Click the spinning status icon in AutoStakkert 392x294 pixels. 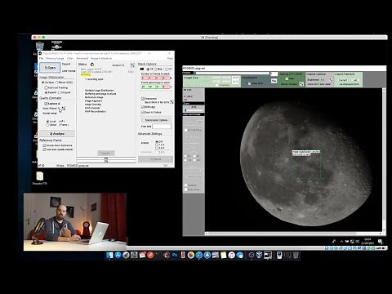(x=92, y=65)
